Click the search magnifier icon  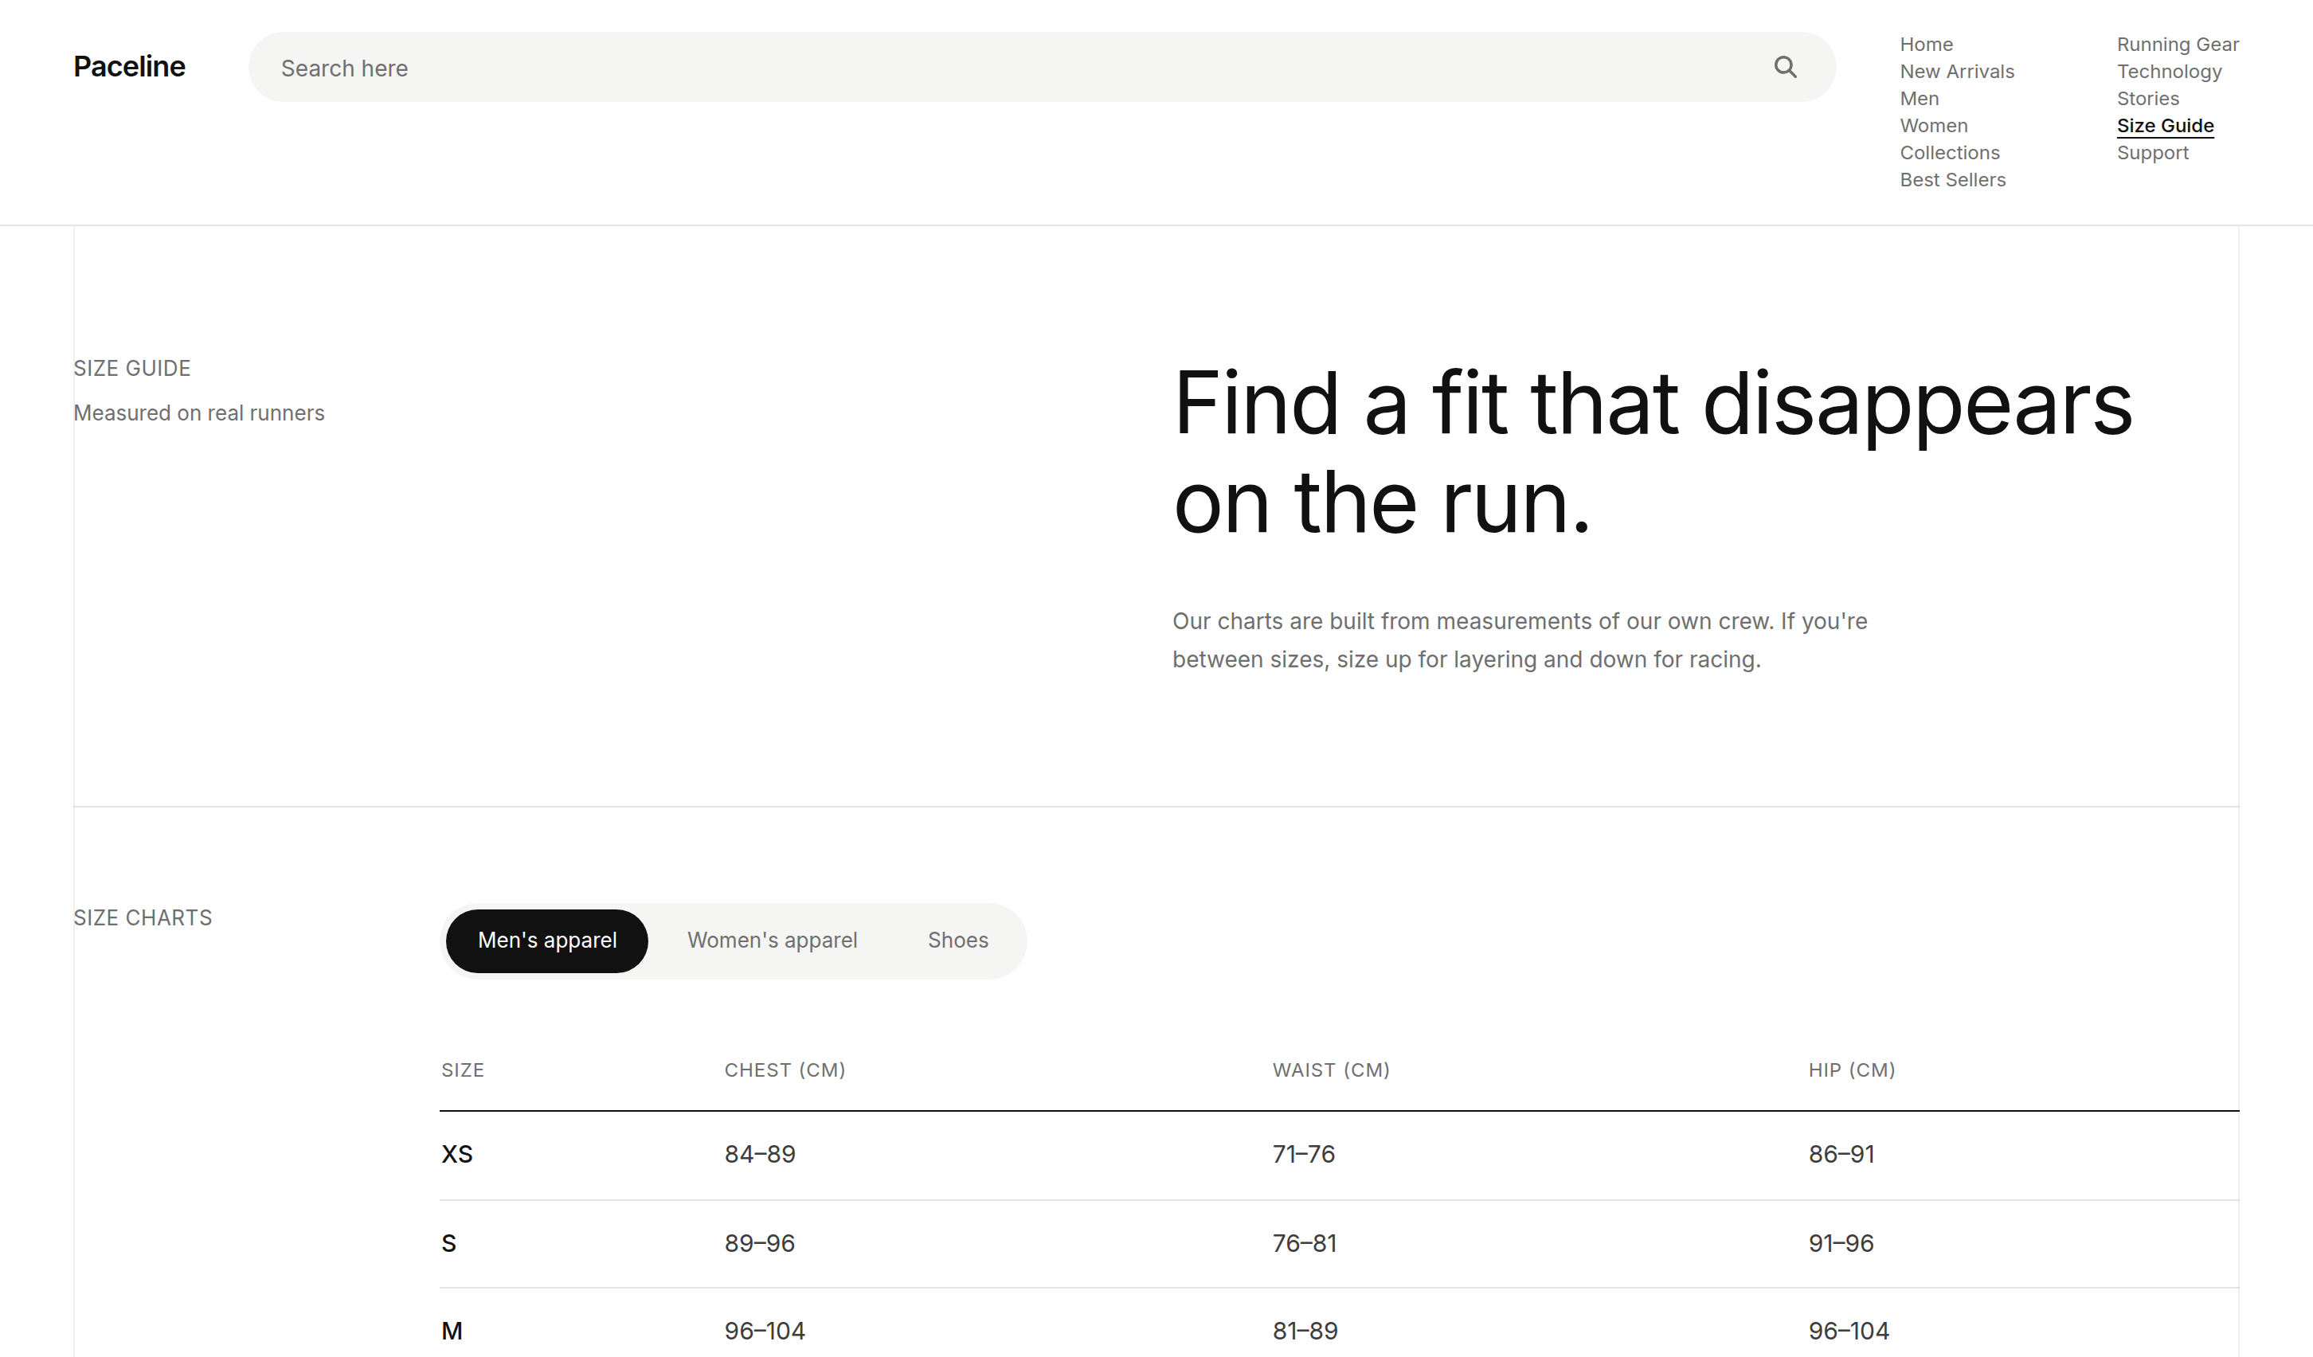coord(1784,67)
